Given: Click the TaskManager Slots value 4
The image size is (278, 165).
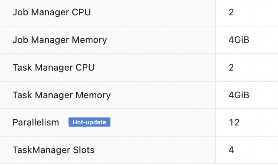Looking at the screenshot, I should [231, 150].
